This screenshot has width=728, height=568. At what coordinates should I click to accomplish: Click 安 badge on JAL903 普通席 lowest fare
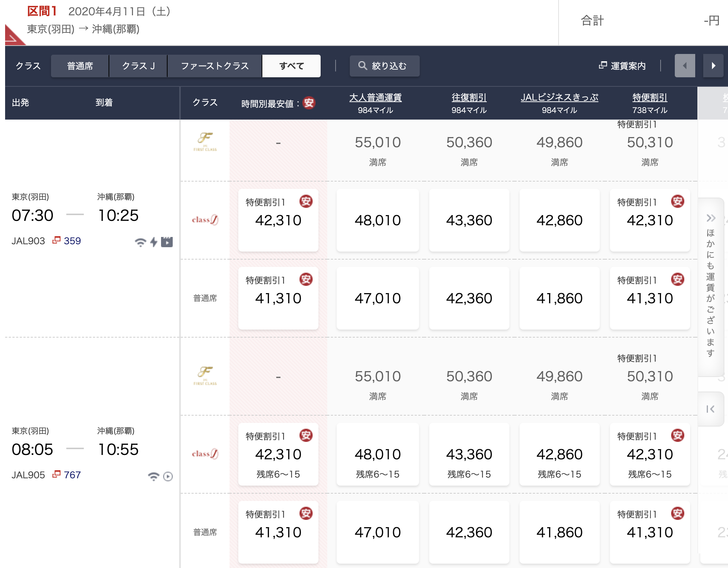(306, 279)
